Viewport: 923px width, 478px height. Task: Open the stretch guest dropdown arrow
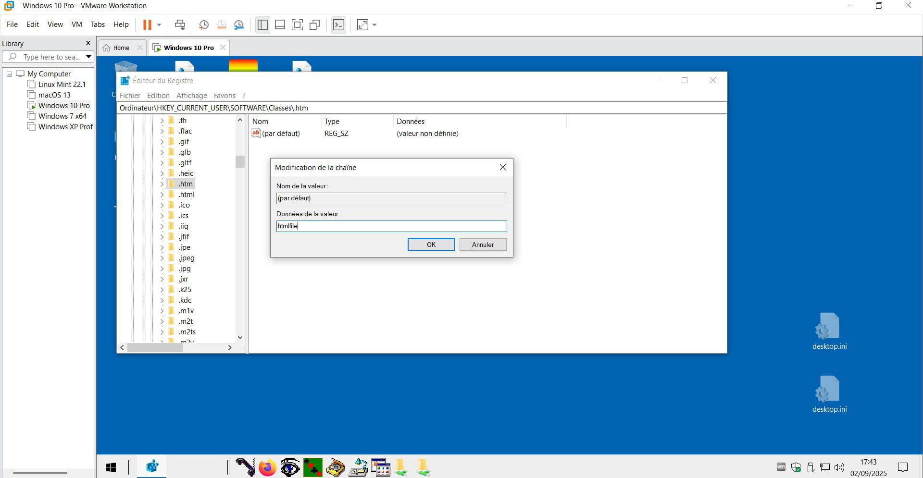[374, 25]
